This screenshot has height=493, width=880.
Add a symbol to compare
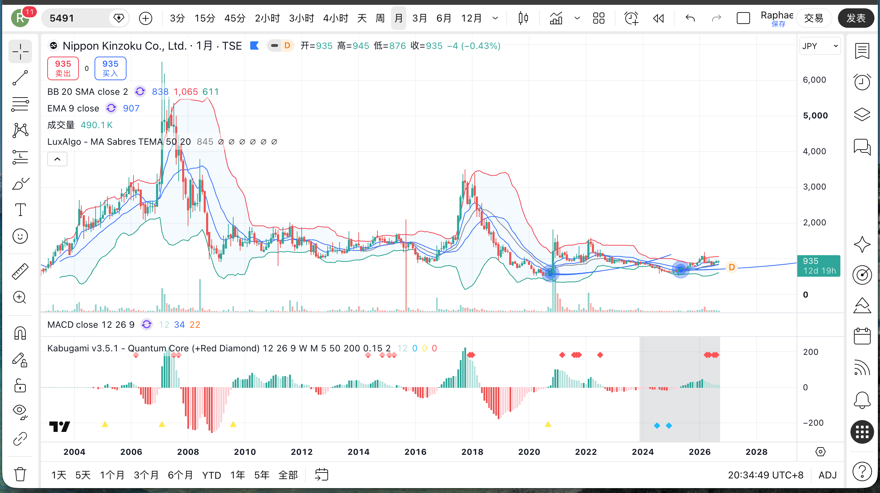(x=145, y=18)
